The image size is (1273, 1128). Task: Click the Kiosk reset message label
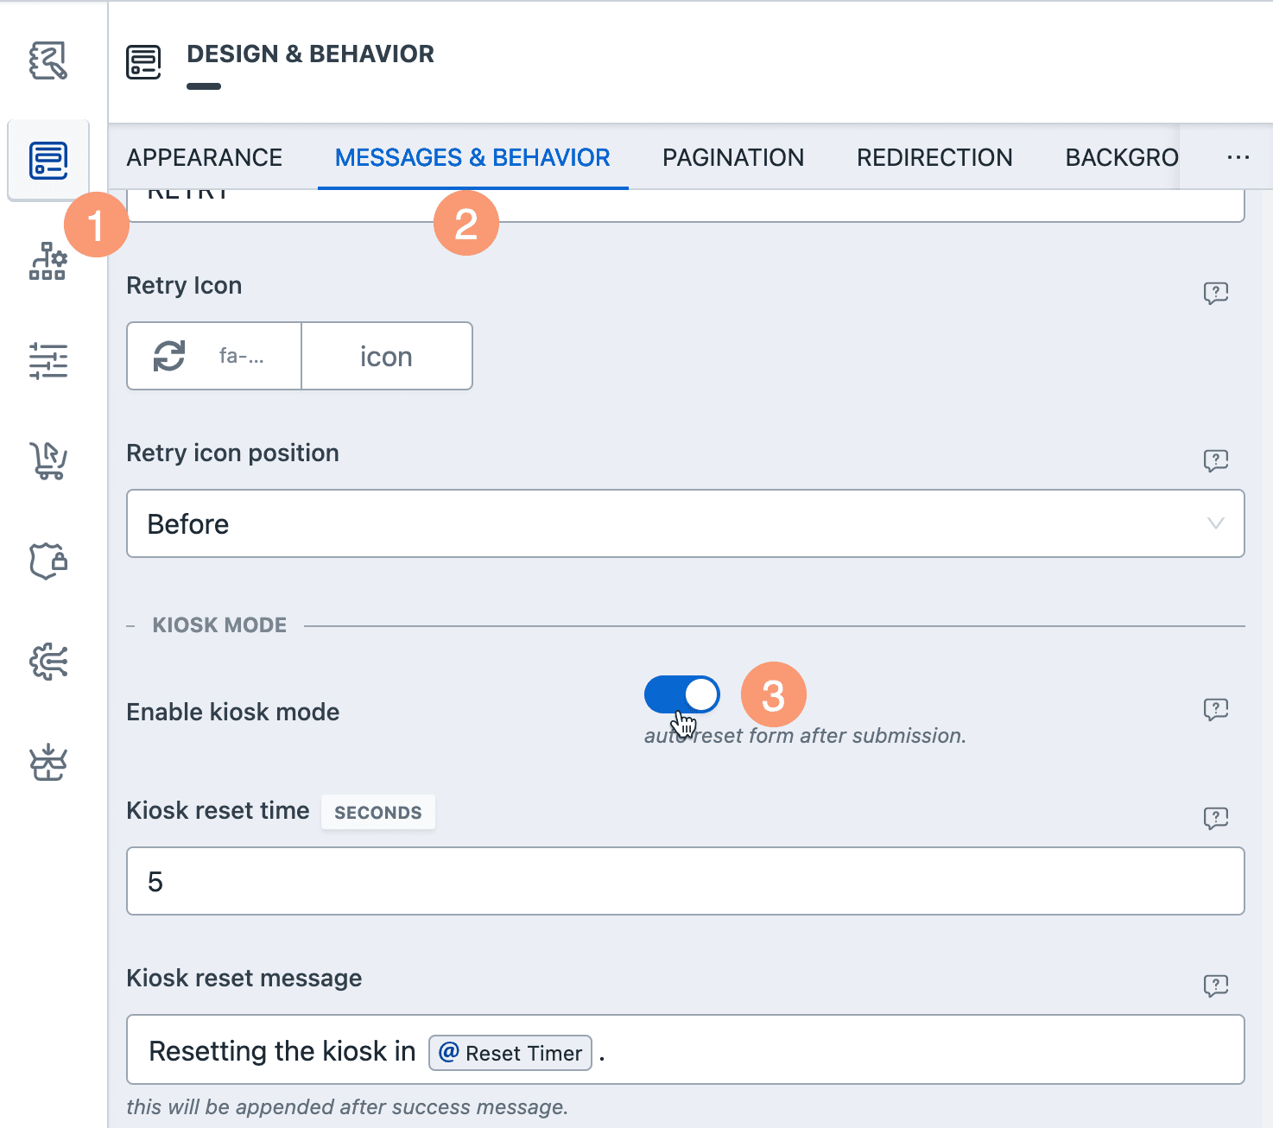point(244,978)
